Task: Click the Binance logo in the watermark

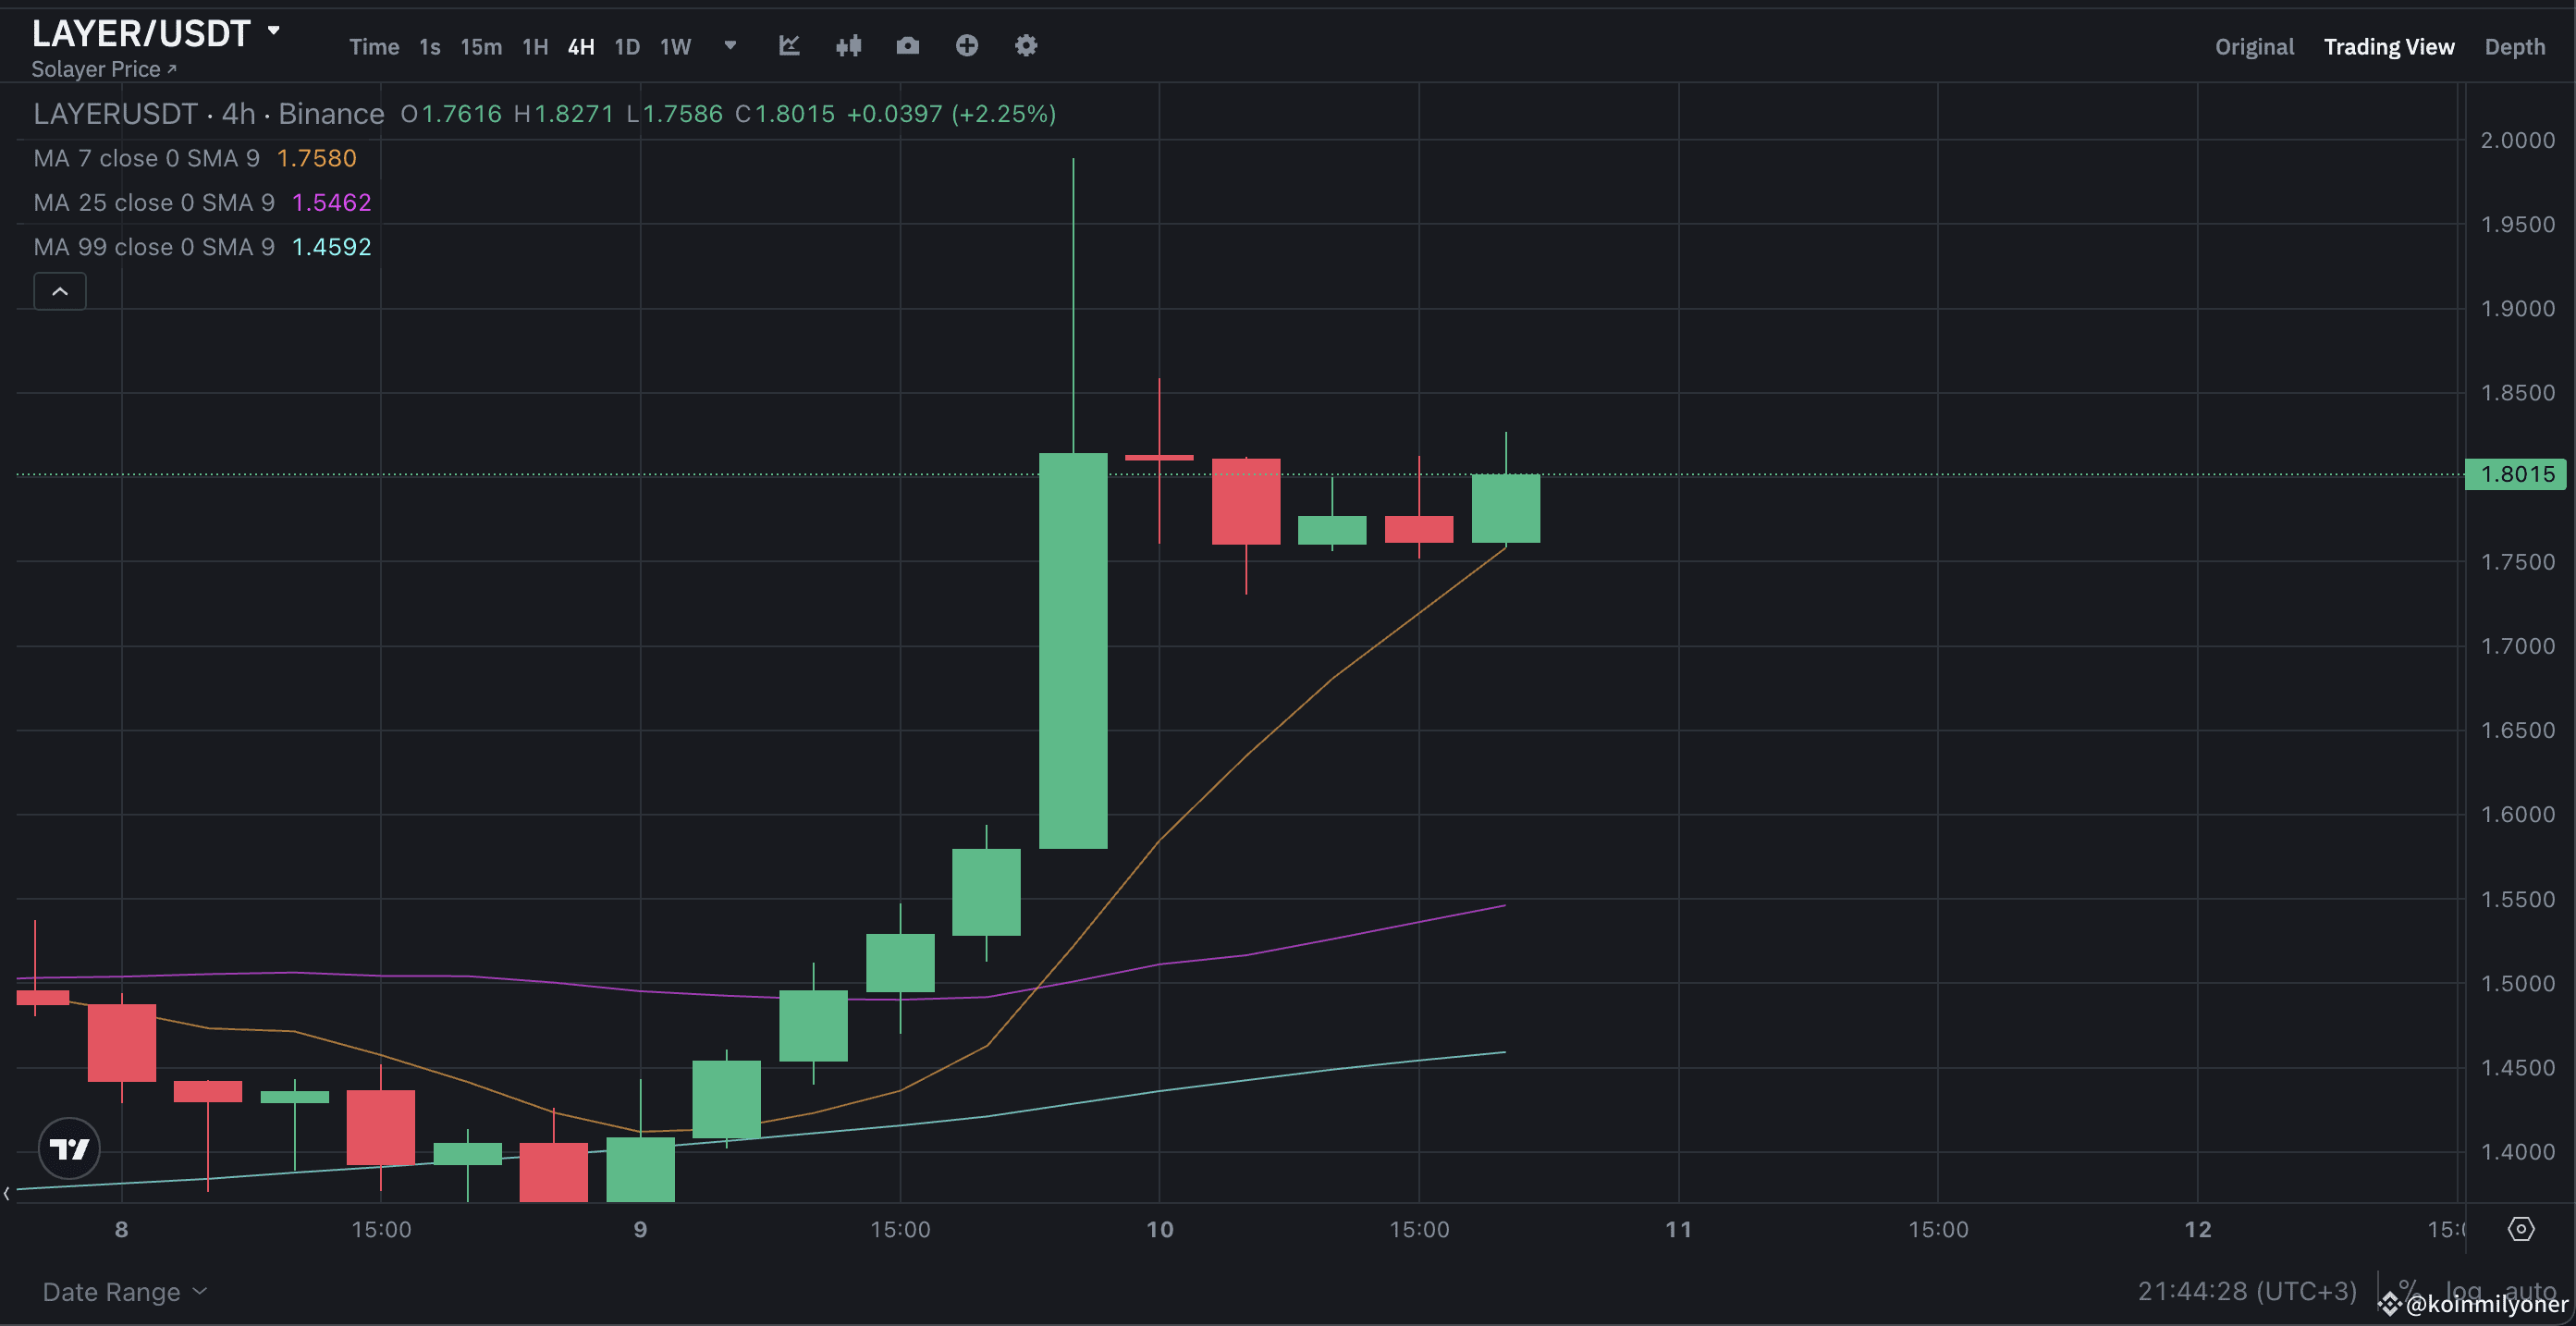Action: (2390, 1303)
